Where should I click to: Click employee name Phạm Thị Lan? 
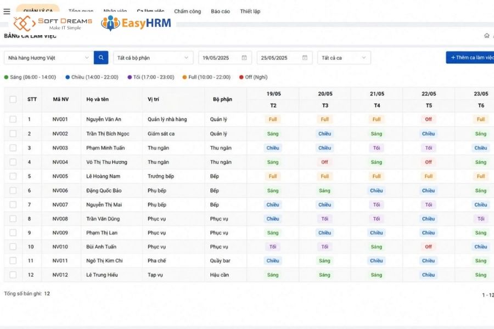(x=102, y=232)
